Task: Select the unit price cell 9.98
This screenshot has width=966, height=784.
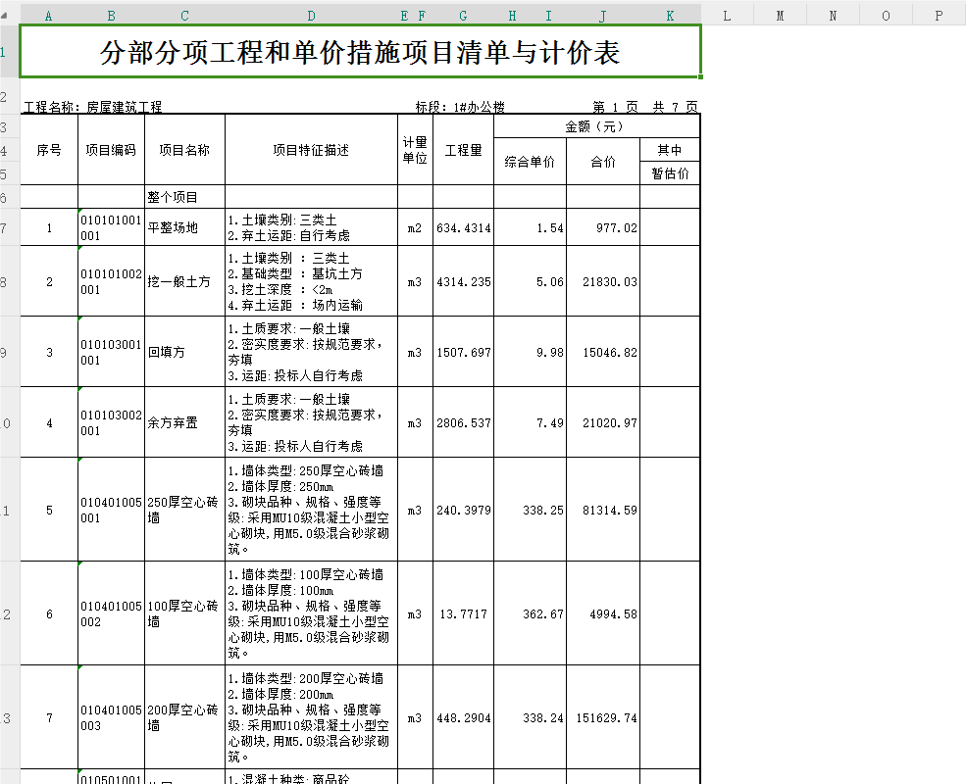Action: 530,352
